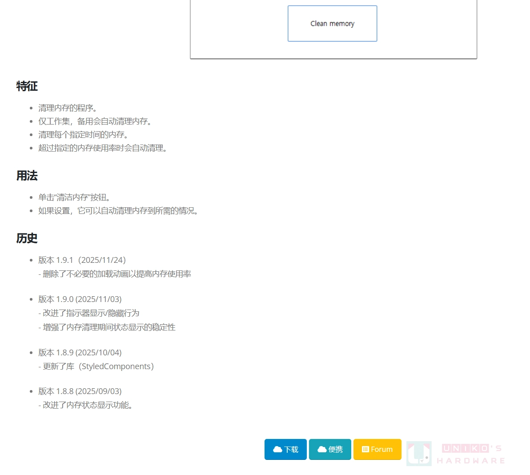Click the 版本 1.9.1 (2025/11/24) entry

pyautogui.click(x=82, y=260)
